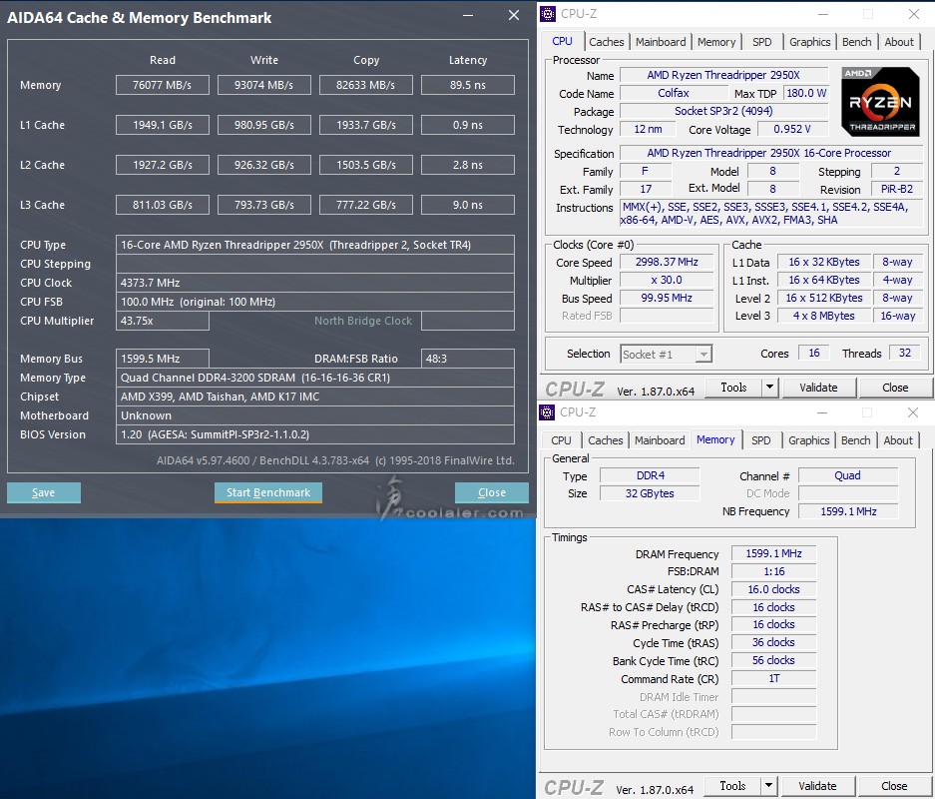
Task: Click Max TDP value 180.0 W
Action: 806,93
